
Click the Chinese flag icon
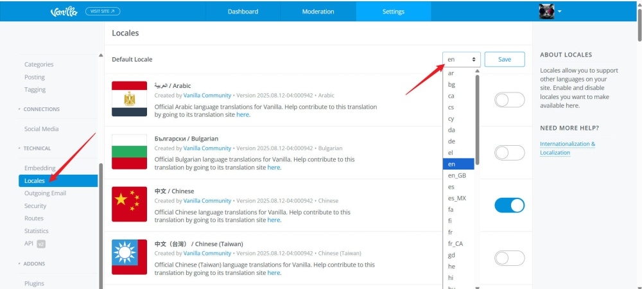[x=129, y=204]
